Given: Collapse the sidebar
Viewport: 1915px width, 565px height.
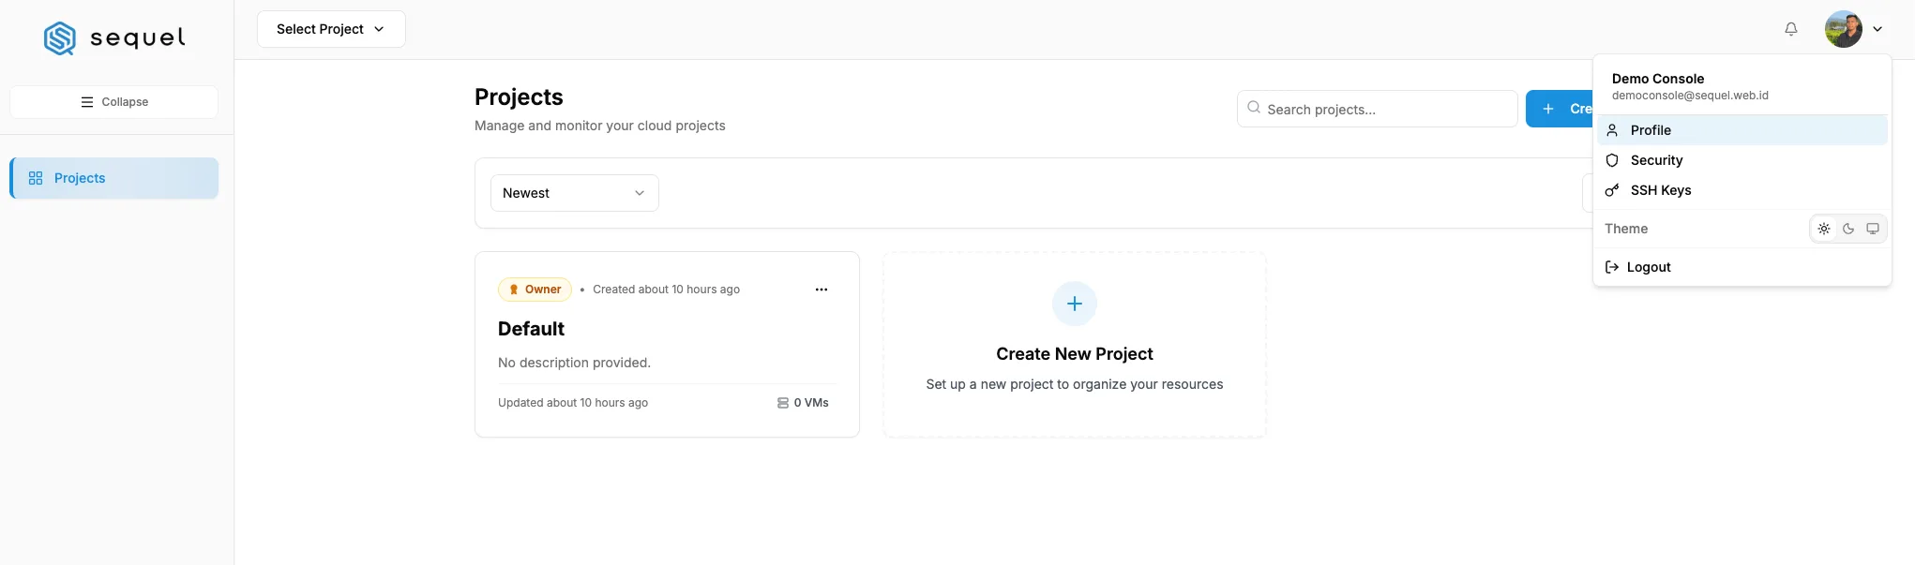Looking at the screenshot, I should click(114, 102).
